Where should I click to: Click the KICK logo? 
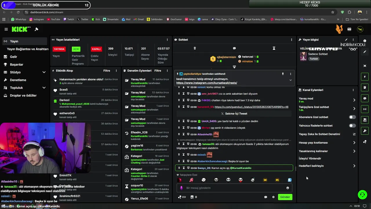pyautogui.click(x=21, y=29)
